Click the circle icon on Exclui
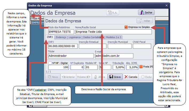The height and width of the screenshot is (111, 189). [143, 77]
